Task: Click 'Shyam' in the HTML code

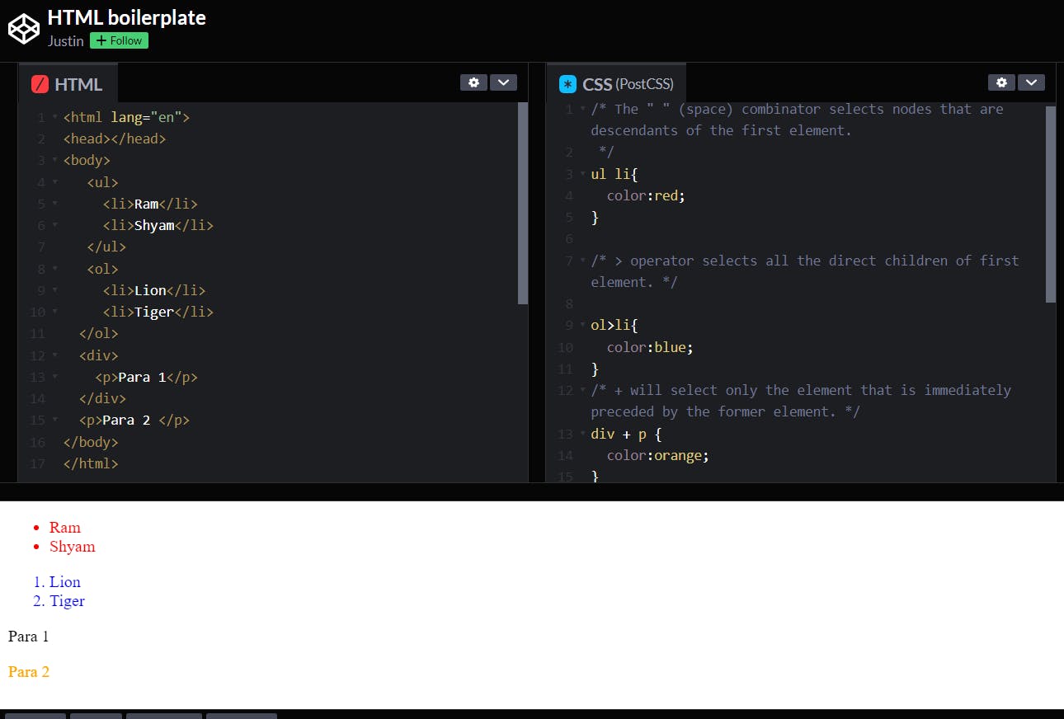Action: pyautogui.click(x=154, y=225)
